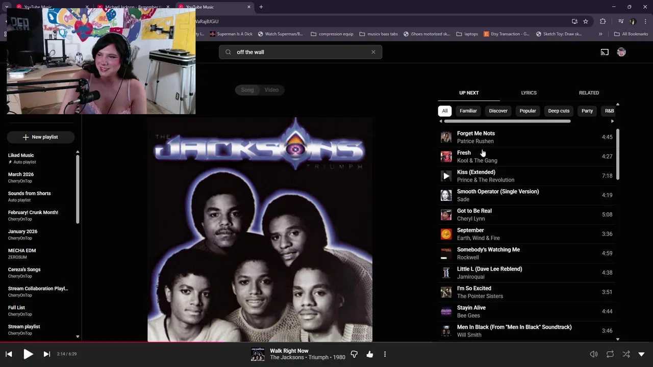653x367 pixels.
Task: Select the All filter chip
Action: (445, 111)
